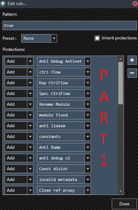Click the scrollbar down arrow in protections list
138x210 pixels.
(120, 191)
